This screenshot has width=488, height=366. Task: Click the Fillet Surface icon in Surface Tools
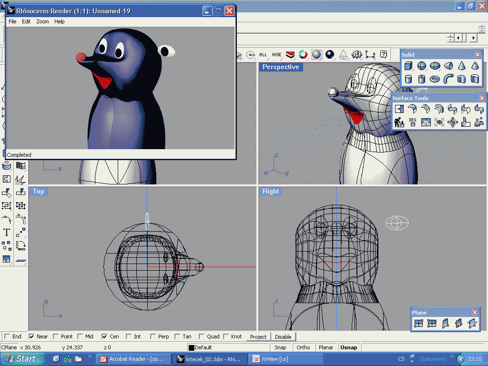413,109
